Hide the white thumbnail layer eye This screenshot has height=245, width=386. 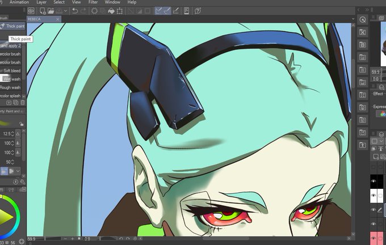click(374, 196)
